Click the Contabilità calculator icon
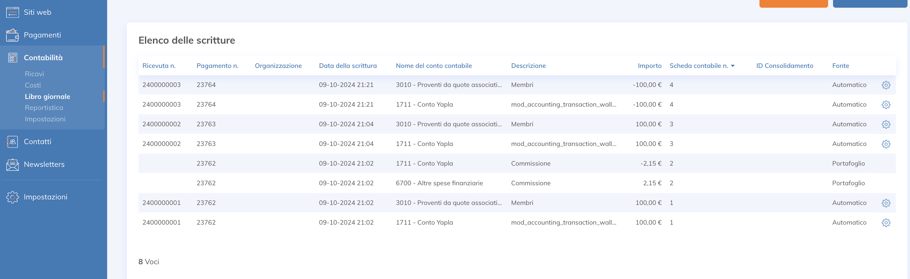 (x=13, y=57)
